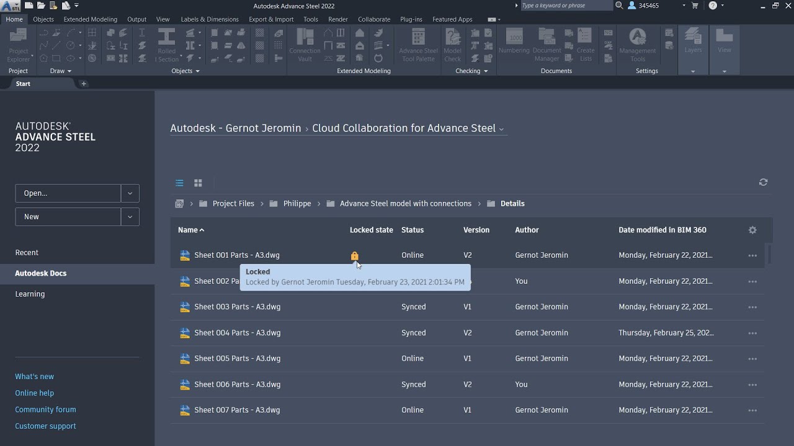
Task: Expand the New button dropdown arrow
Action: pyautogui.click(x=130, y=217)
